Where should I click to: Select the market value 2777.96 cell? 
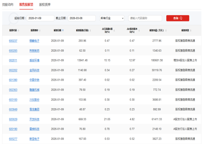click(157, 41)
